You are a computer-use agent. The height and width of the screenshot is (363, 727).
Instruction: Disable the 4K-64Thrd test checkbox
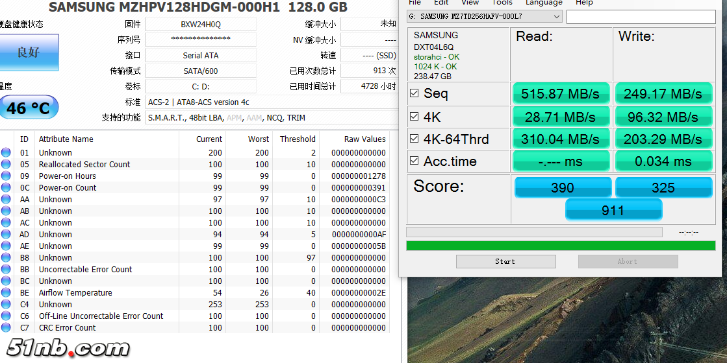(415, 139)
